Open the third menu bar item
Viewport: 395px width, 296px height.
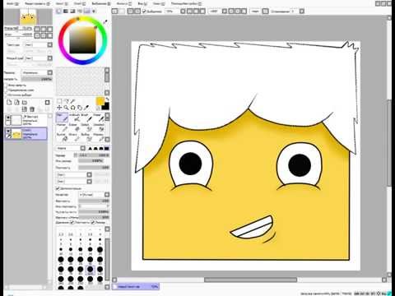click(61, 3)
